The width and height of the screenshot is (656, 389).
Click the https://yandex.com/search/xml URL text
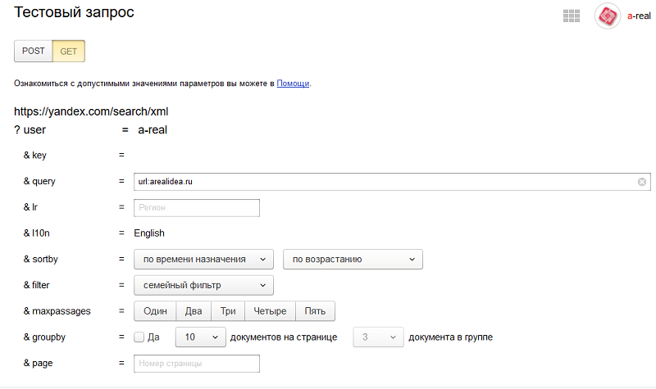tap(91, 111)
